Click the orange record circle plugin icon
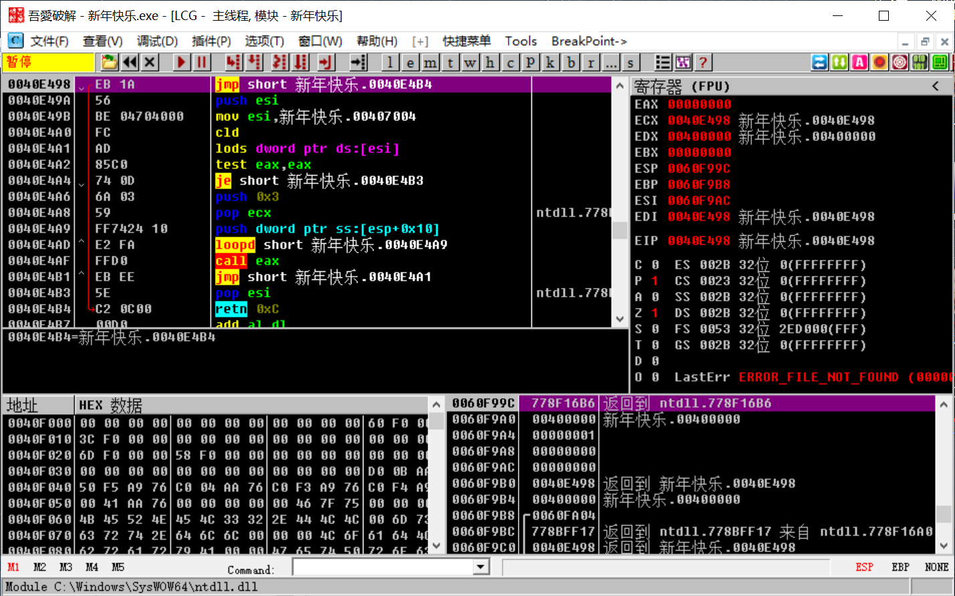 pos(879,62)
